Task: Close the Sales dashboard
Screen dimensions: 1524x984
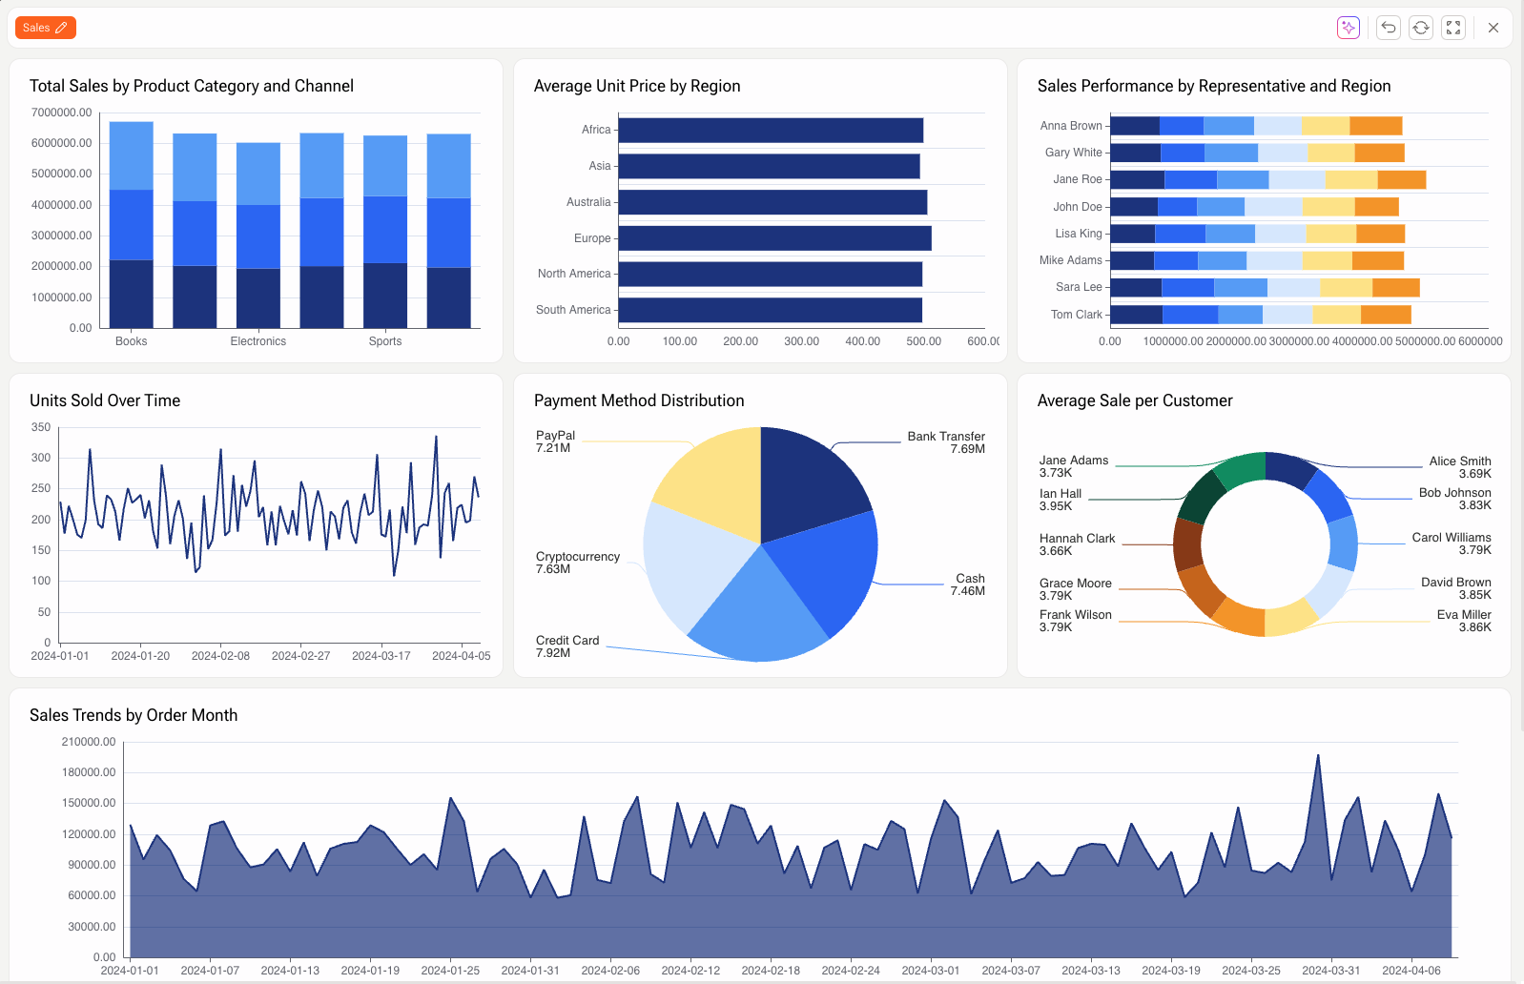Action: [x=1493, y=28]
